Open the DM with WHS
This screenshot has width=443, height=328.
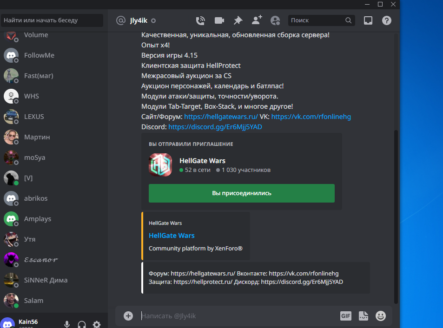point(53,96)
